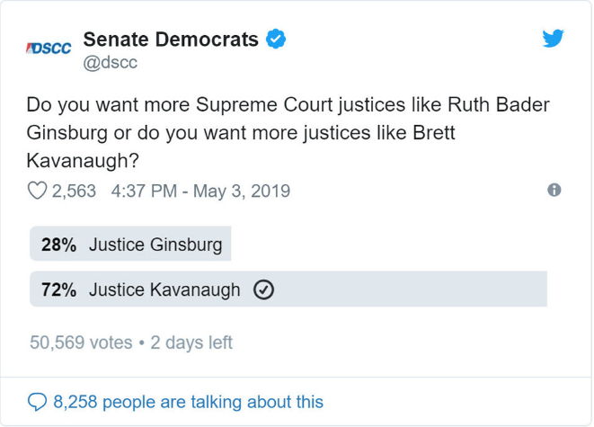Like the tweet with heart icon
594x427 pixels.
(x=37, y=191)
